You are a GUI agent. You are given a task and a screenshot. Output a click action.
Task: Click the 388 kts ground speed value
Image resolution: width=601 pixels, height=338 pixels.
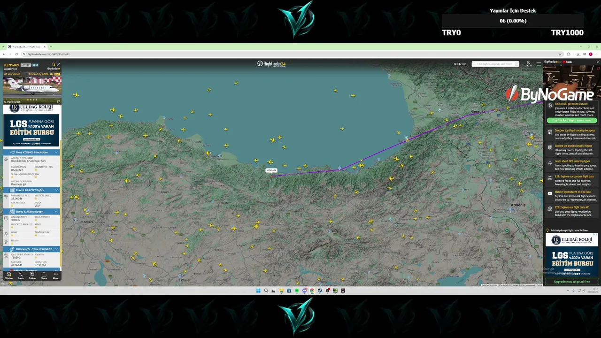click(x=15, y=220)
